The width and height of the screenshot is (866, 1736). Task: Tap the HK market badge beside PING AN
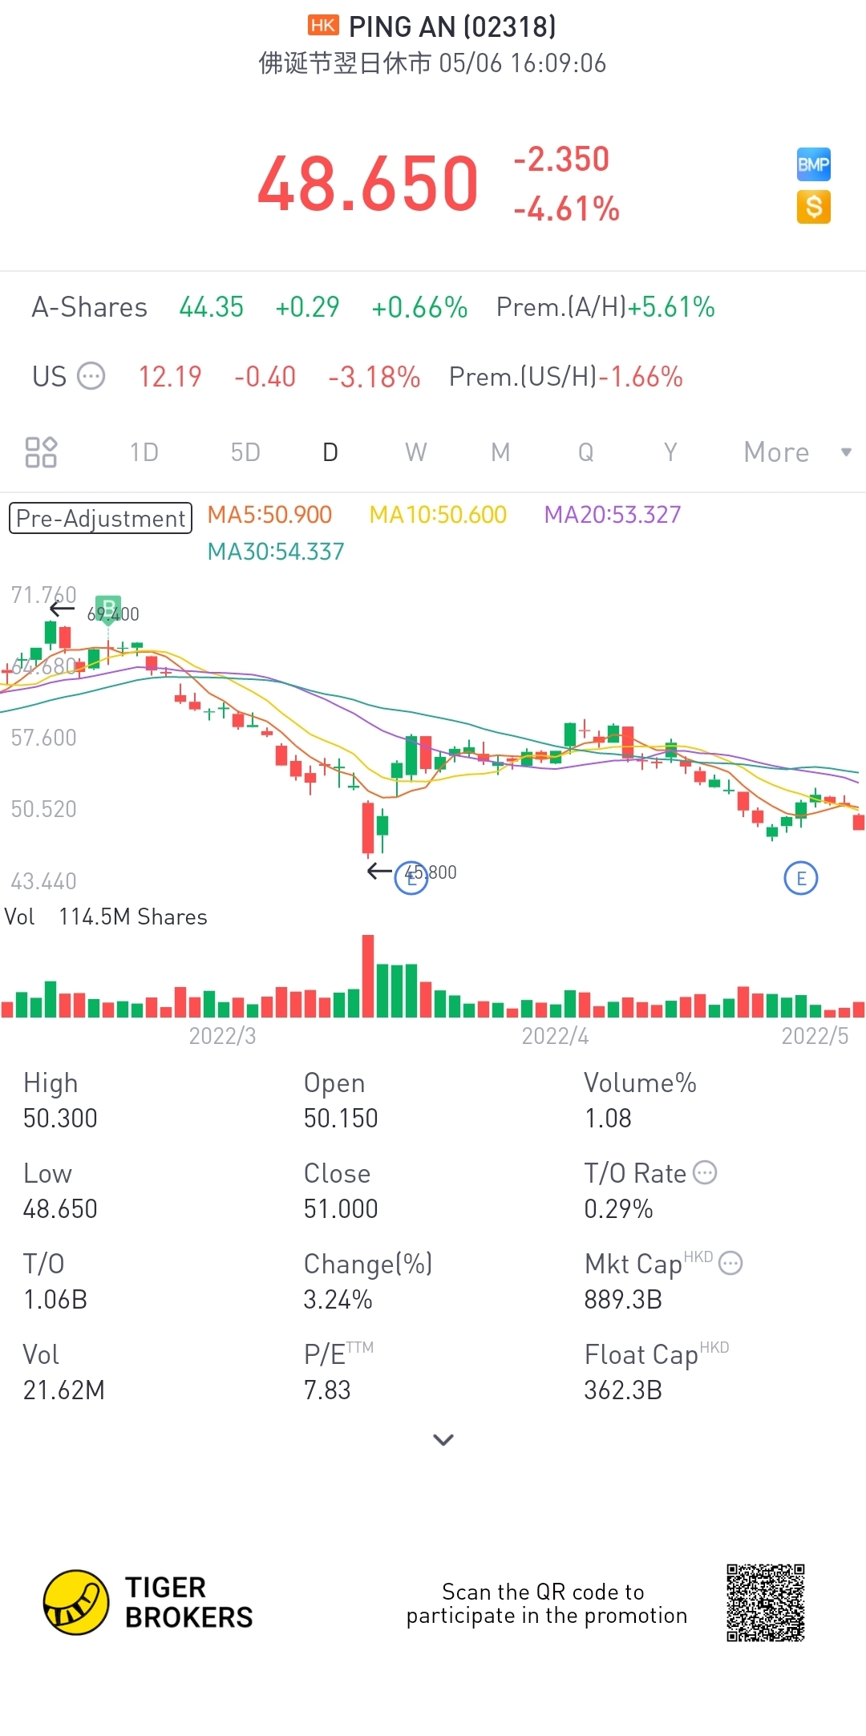[x=323, y=26]
